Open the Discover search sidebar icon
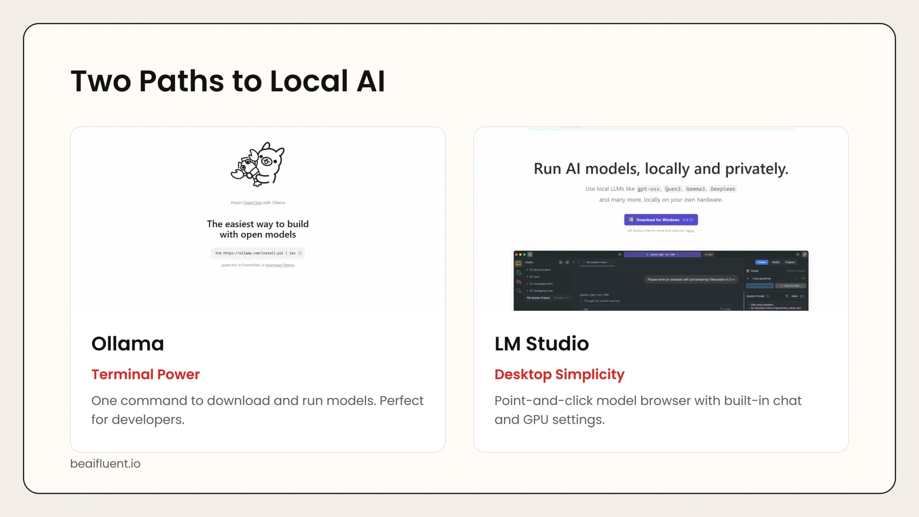 click(x=518, y=290)
